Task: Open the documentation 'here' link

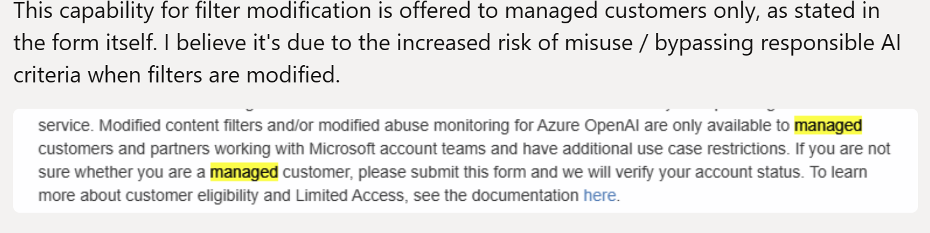Action: click(x=600, y=195)
